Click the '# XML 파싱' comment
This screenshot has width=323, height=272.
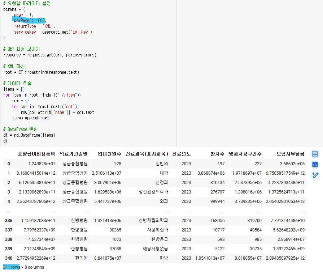pyautogui.click(x=14, y=66)
